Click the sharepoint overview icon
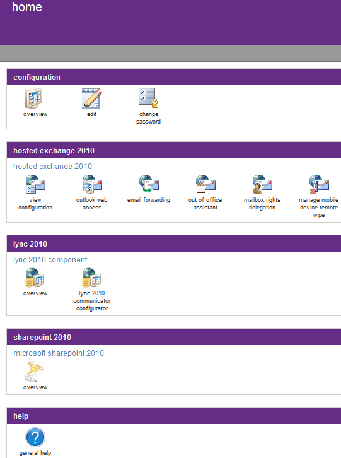The image size is (341, 458). (35, 371)
